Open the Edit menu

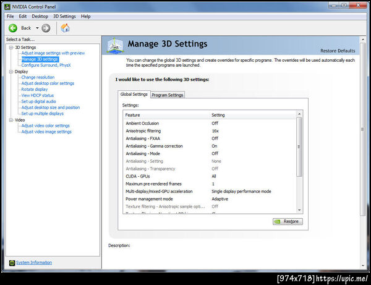pos(23,16)
